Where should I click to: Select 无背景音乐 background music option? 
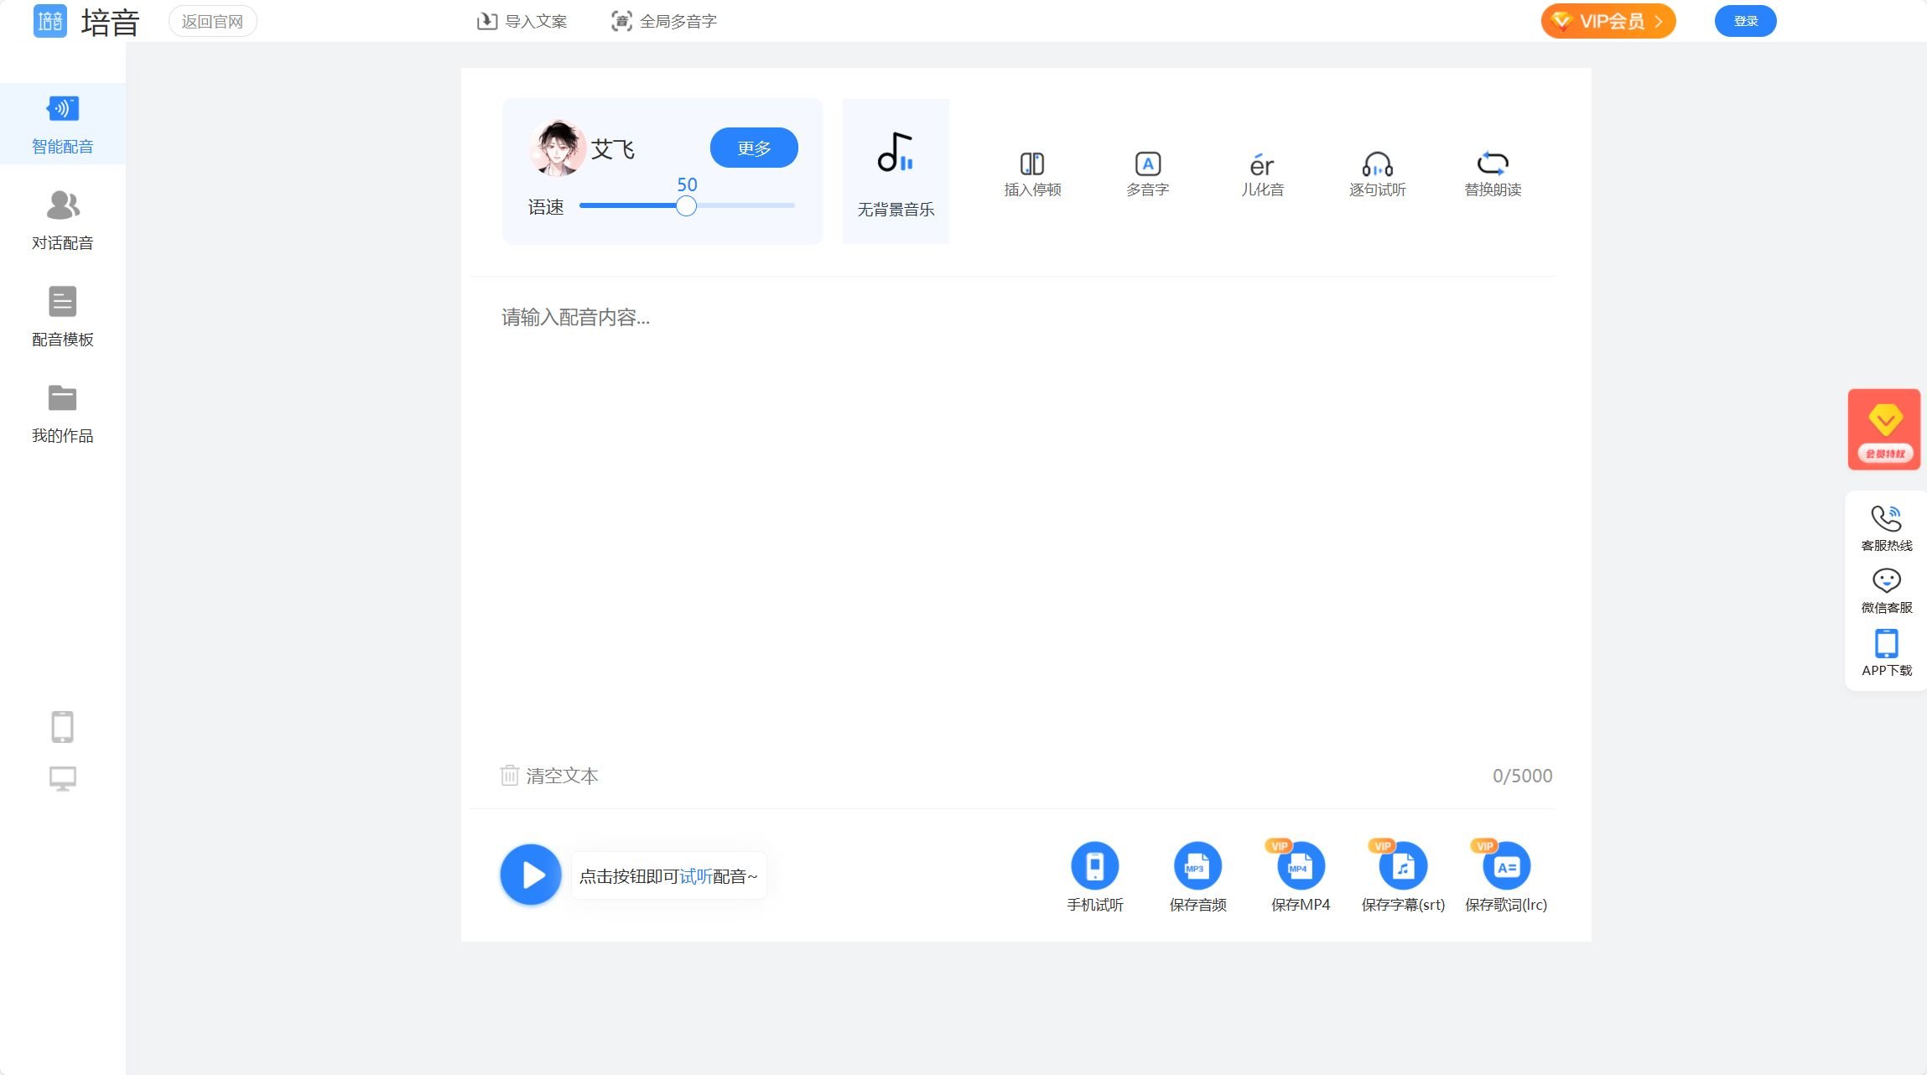pos(894,170)
